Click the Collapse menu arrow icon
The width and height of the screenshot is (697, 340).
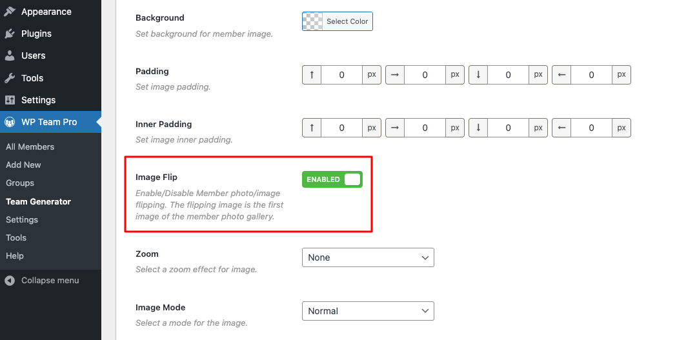(x=10, y=281)
